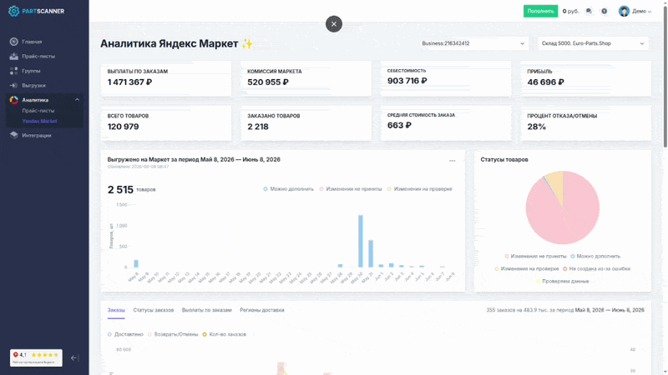Close the overlay with the X button
The image size is (668, 375).
click(334, 24)
